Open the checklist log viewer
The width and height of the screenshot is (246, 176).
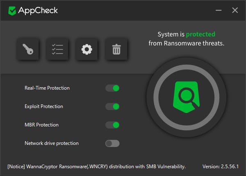[57, 50]
